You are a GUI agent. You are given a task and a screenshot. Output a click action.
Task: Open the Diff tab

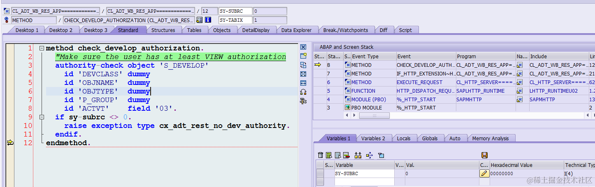coord(383,30)
